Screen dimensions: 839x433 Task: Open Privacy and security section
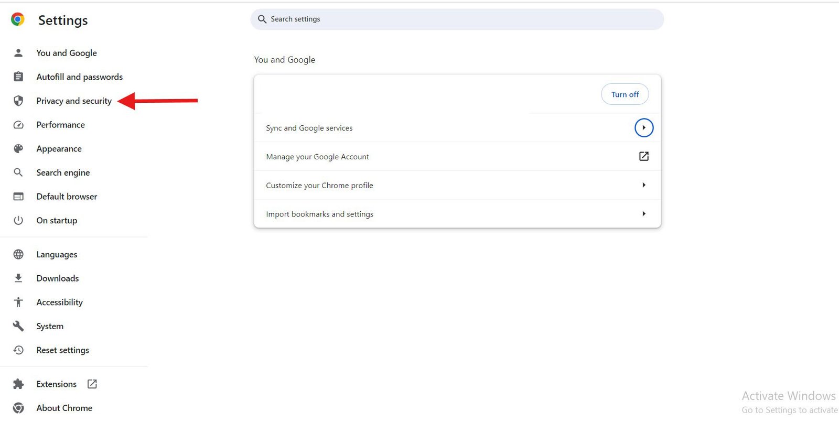click(x=74, y=101)
